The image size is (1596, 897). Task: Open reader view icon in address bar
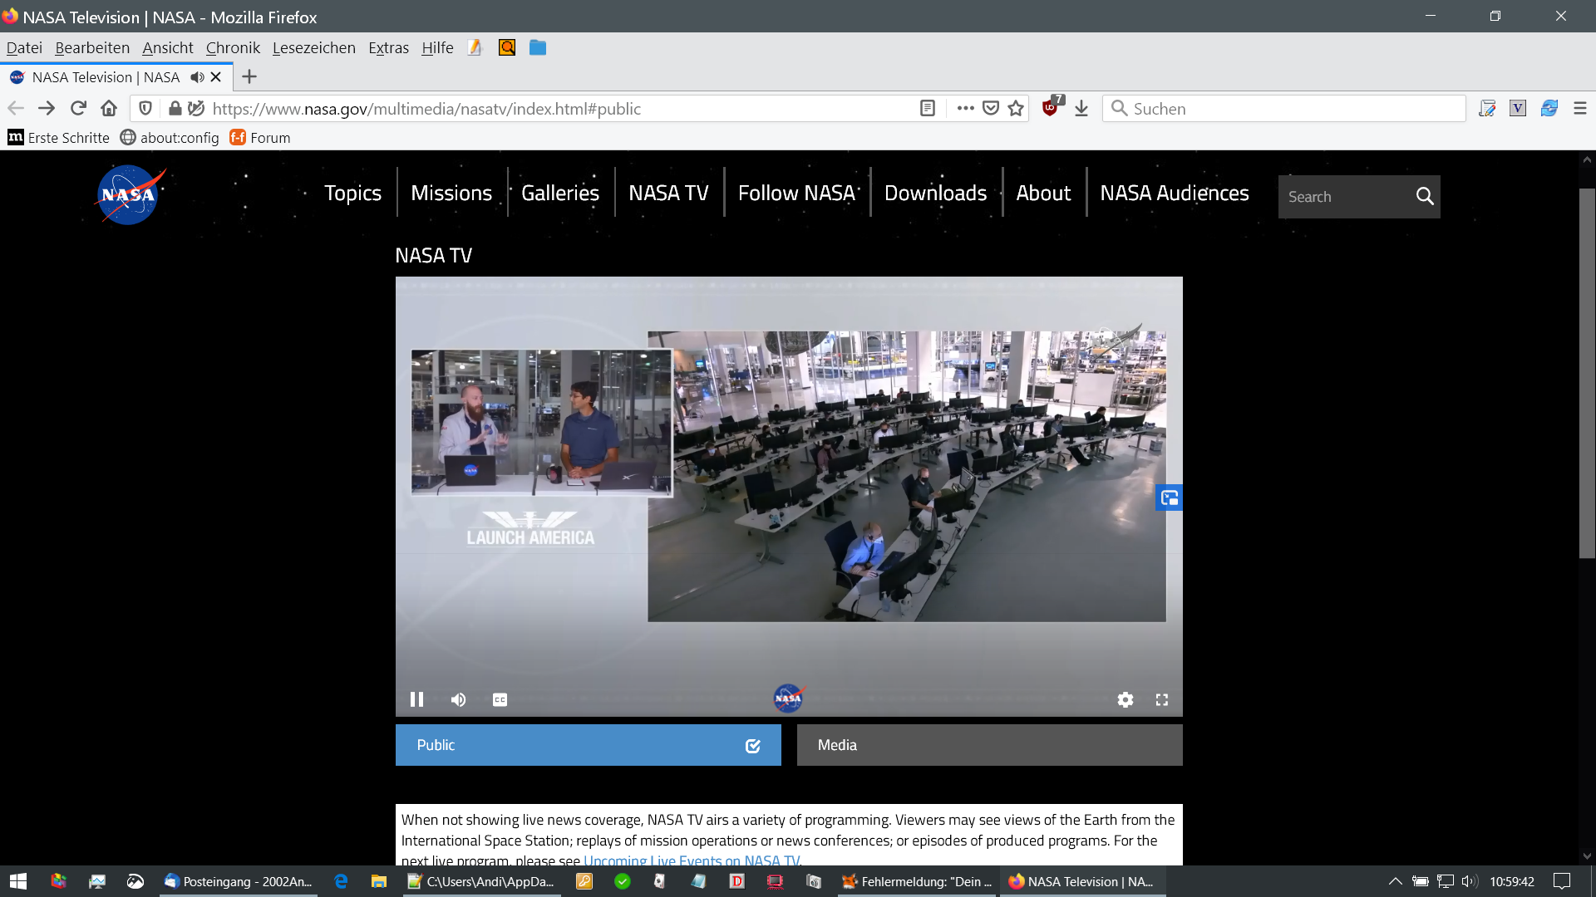[x=928, y=109]
